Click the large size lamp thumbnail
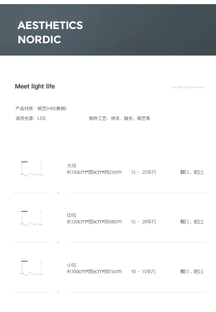The width and height of the screenshot is (216, 312). pyautogui.click(x=31, y=169)
